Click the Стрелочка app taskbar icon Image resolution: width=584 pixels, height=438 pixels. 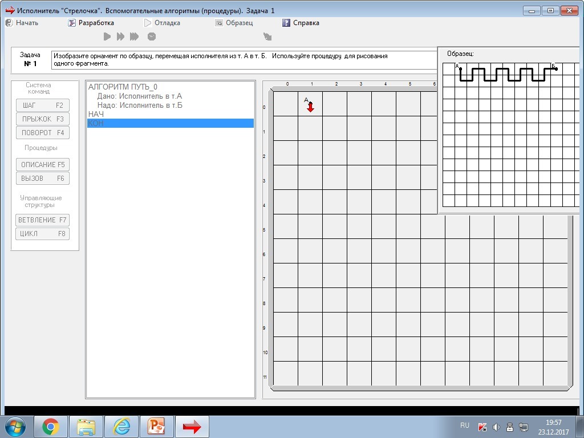coord(192,427)
